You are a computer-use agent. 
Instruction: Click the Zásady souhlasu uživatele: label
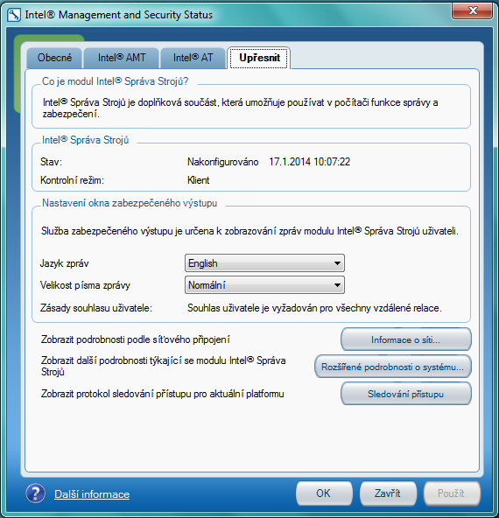tap(96, 308)
